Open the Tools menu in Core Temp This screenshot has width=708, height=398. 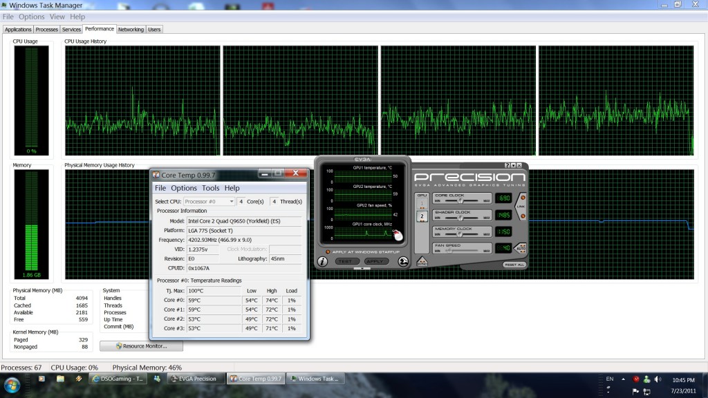(x=210, y=188)
